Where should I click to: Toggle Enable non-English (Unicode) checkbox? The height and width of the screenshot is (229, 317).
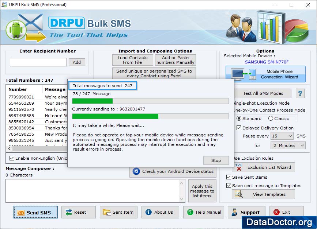click(12, 158)
